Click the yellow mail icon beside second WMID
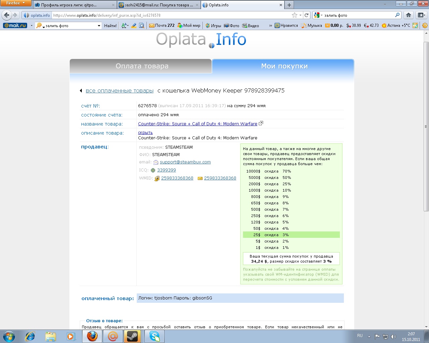This screenshot has width=429, height=343. (x=200, y=179)
